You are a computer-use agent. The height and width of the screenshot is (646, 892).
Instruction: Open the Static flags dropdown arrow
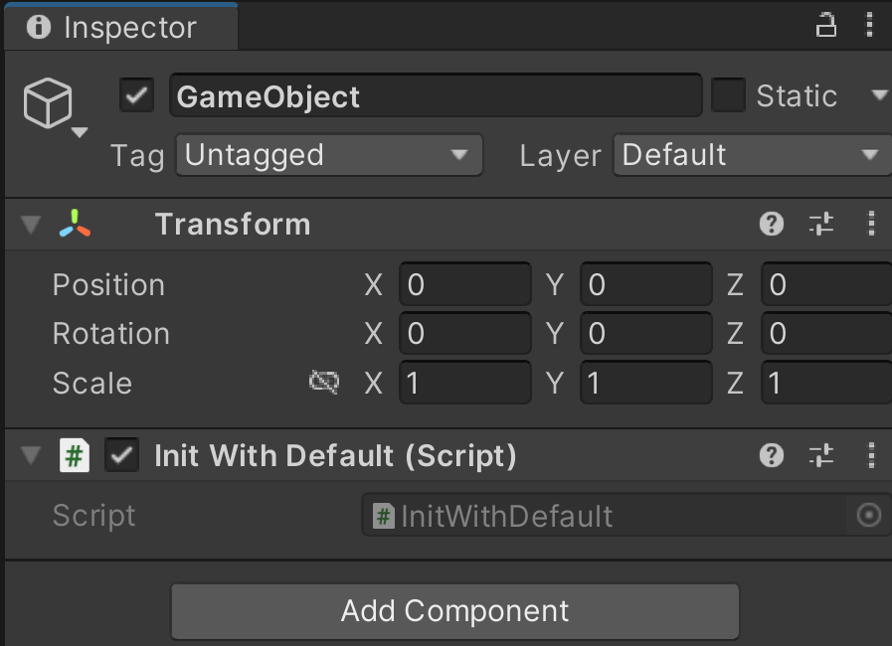point(879,95)
